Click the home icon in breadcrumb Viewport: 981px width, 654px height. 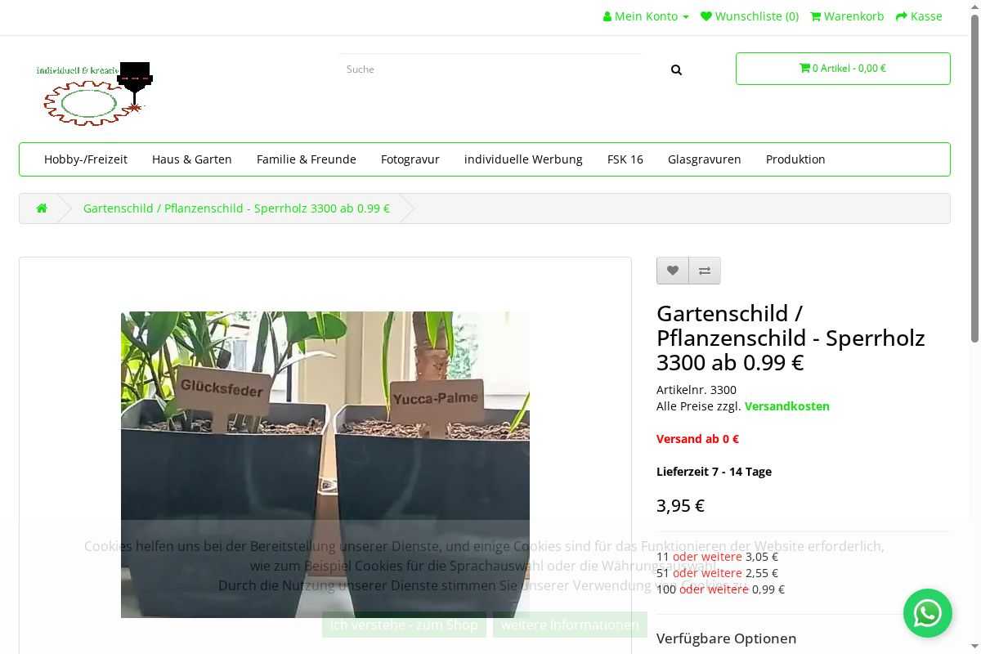(42, 208)
